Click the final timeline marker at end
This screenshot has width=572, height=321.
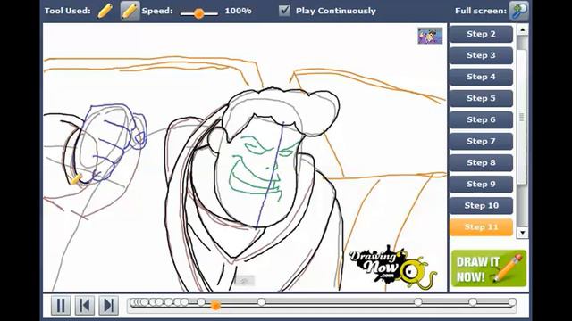(x=512, y=302)
